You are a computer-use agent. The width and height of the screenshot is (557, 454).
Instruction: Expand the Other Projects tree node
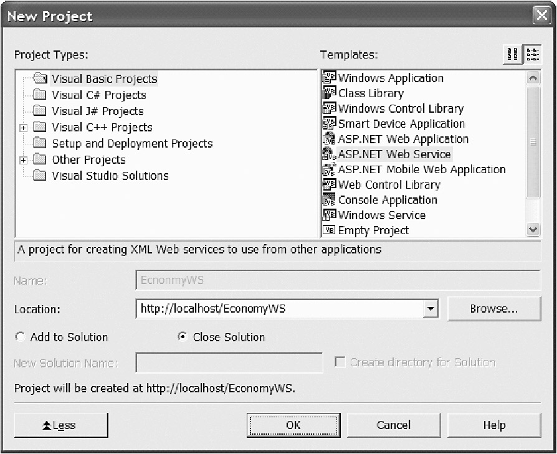point(24,160)
